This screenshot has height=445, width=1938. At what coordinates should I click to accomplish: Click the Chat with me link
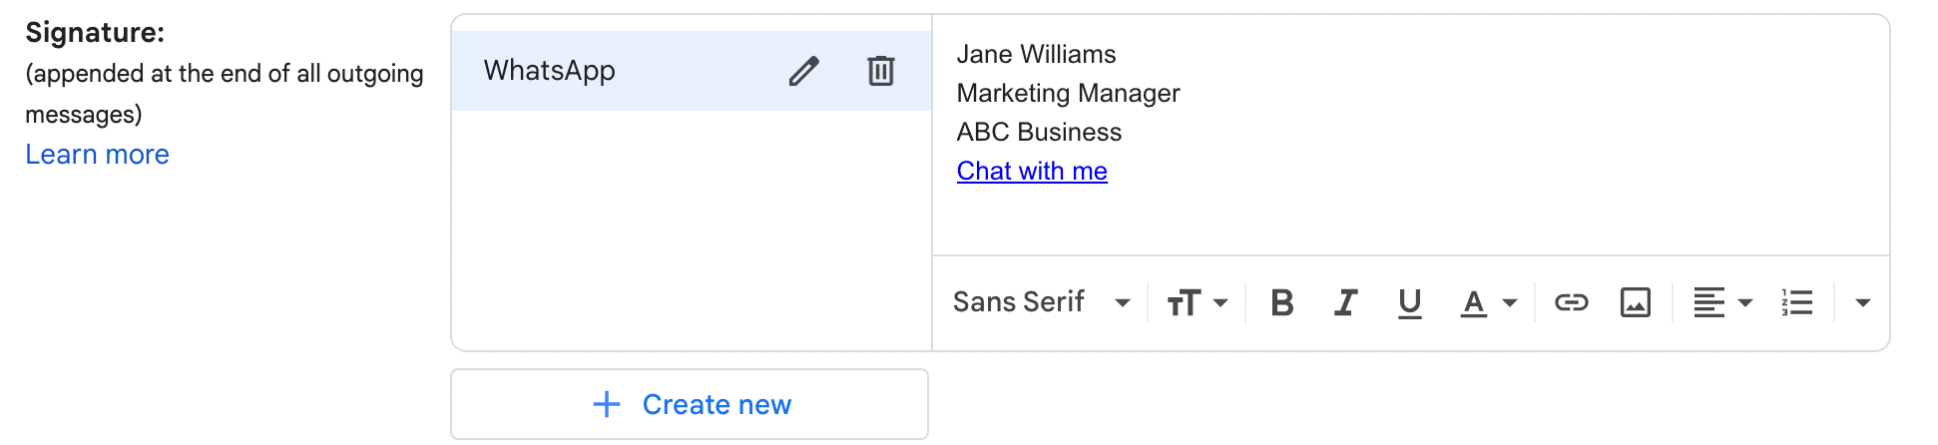click(x=1032, y=172)
